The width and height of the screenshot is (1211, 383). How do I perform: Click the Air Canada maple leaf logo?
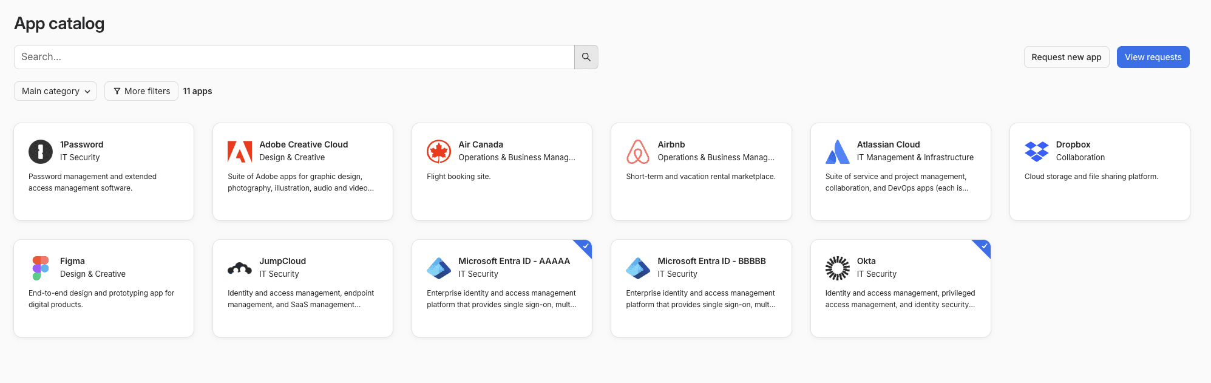[x=439, y=151]
